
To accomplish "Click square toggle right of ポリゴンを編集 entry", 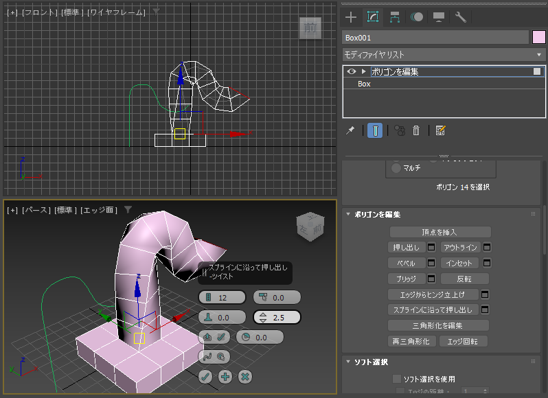I will point(537,71).
